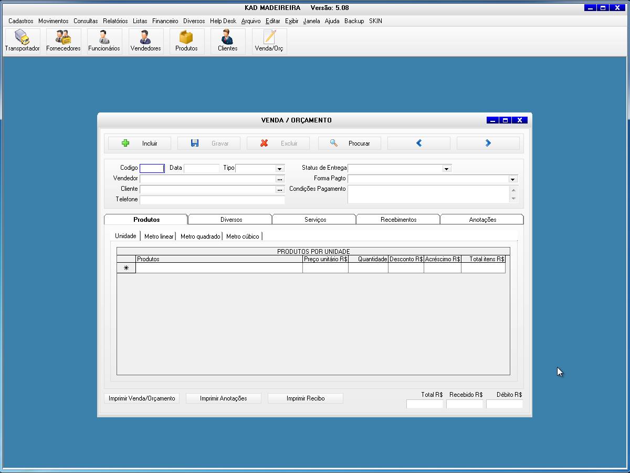Open the Relatórios menu
This screenshot has height=473, width=630.
click(115, 21)
